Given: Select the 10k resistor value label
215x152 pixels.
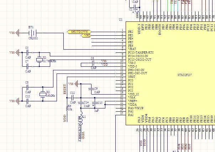Looking at the screenshot, I should click(70, 110).
